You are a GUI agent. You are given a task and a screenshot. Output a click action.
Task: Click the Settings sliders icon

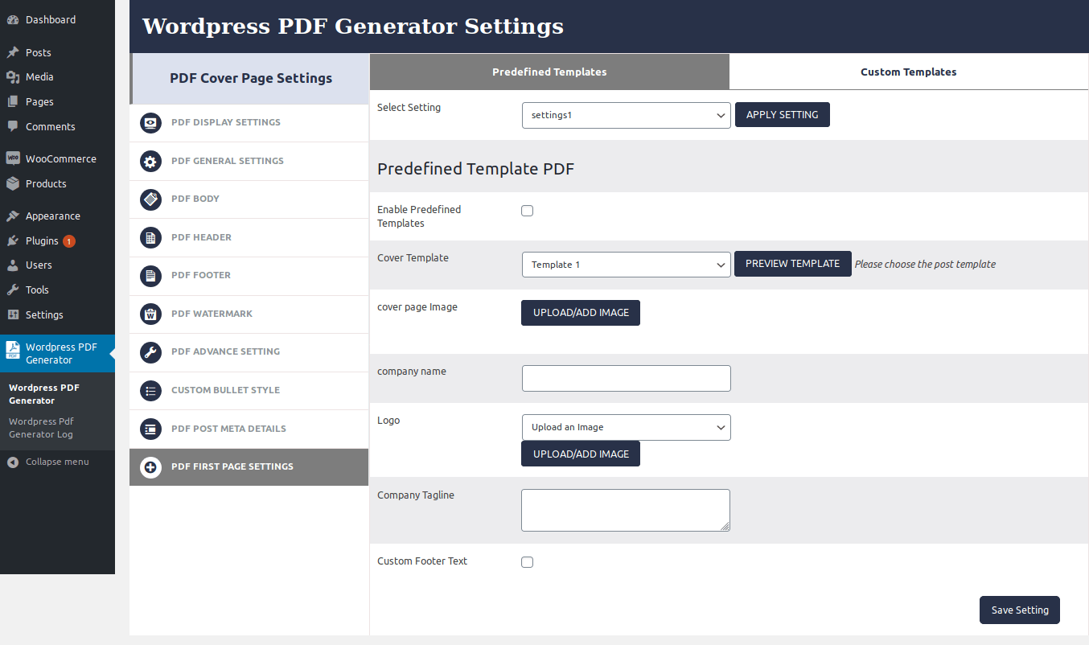click(x=13, y=314)
